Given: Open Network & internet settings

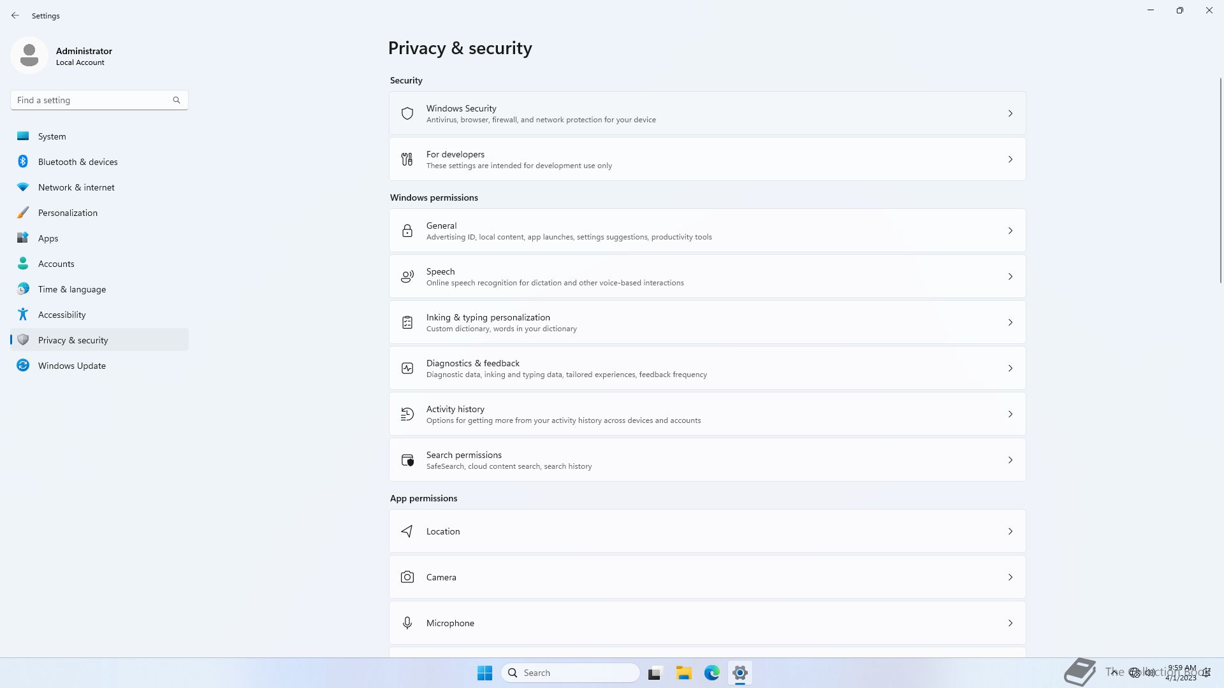Looking at the screenshot, I should pos(99,187).
